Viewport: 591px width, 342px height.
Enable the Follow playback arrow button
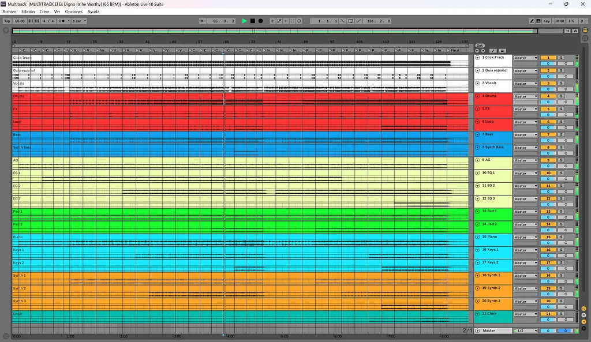click(203, 21)
